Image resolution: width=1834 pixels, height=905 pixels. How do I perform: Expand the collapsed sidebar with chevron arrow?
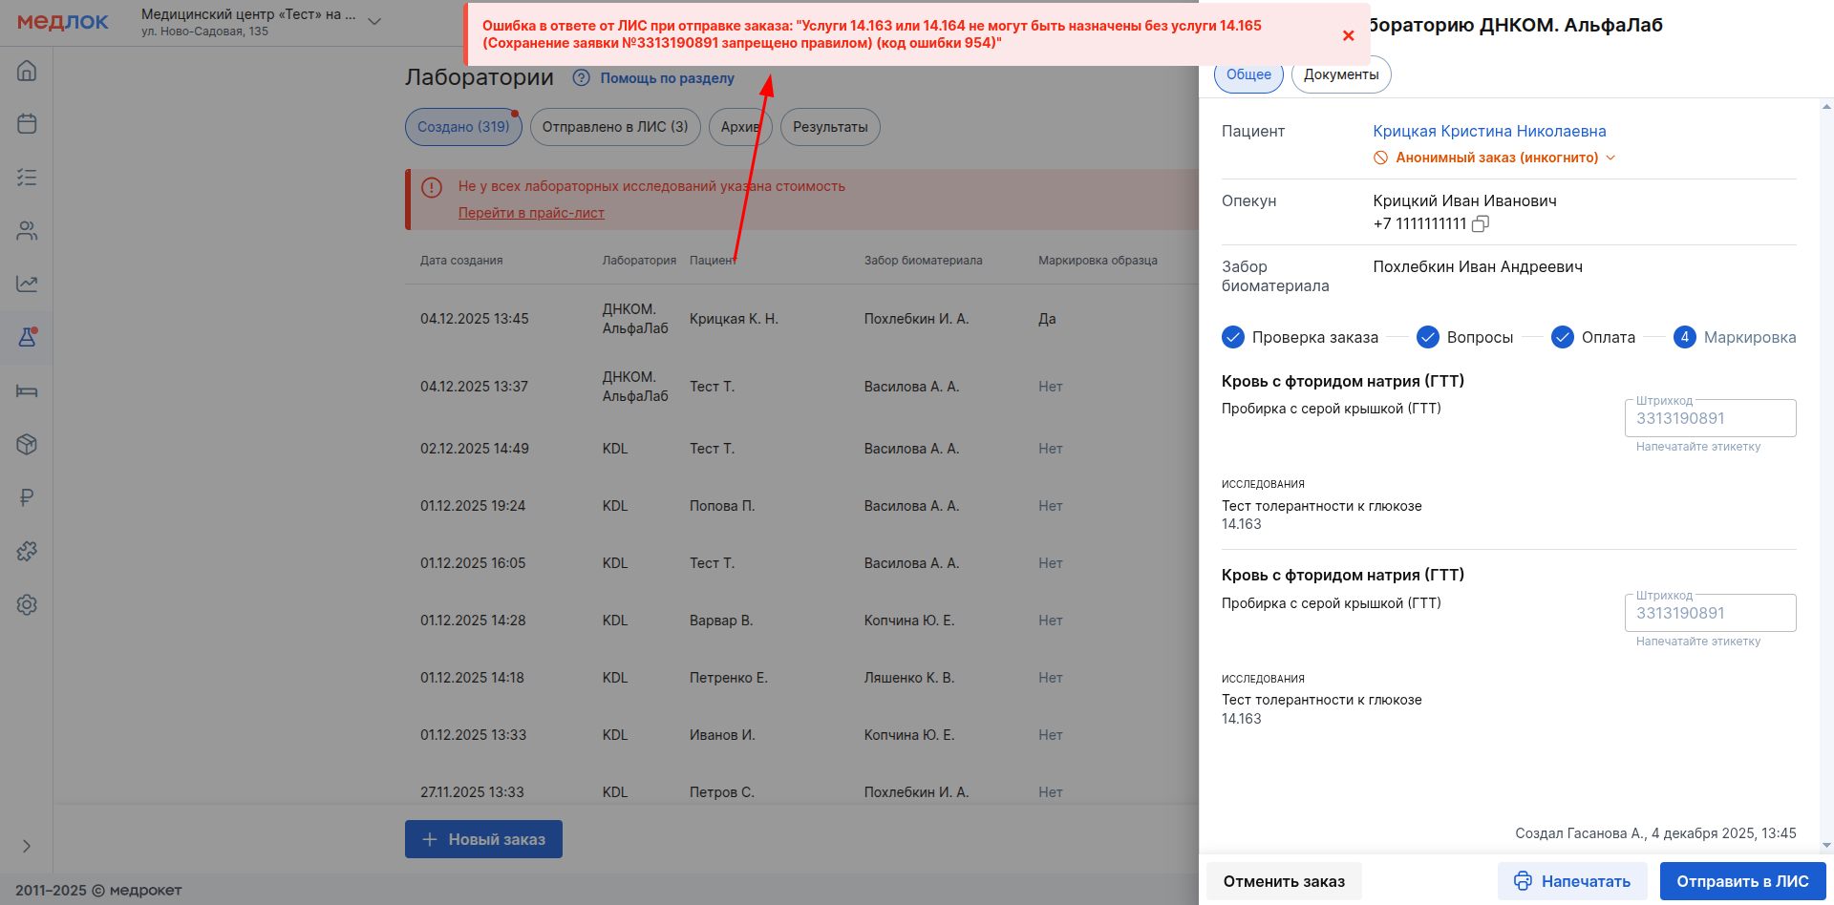point(27,846)
